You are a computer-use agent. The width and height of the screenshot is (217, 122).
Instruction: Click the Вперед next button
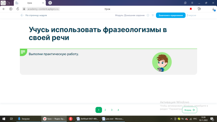(190, 110)
